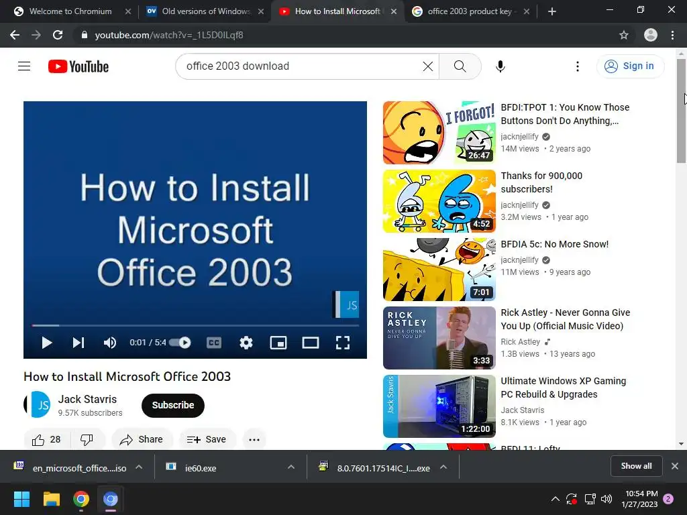Toggle closed captions CC
Screen dimensions: 687x515
pos(214,343)
